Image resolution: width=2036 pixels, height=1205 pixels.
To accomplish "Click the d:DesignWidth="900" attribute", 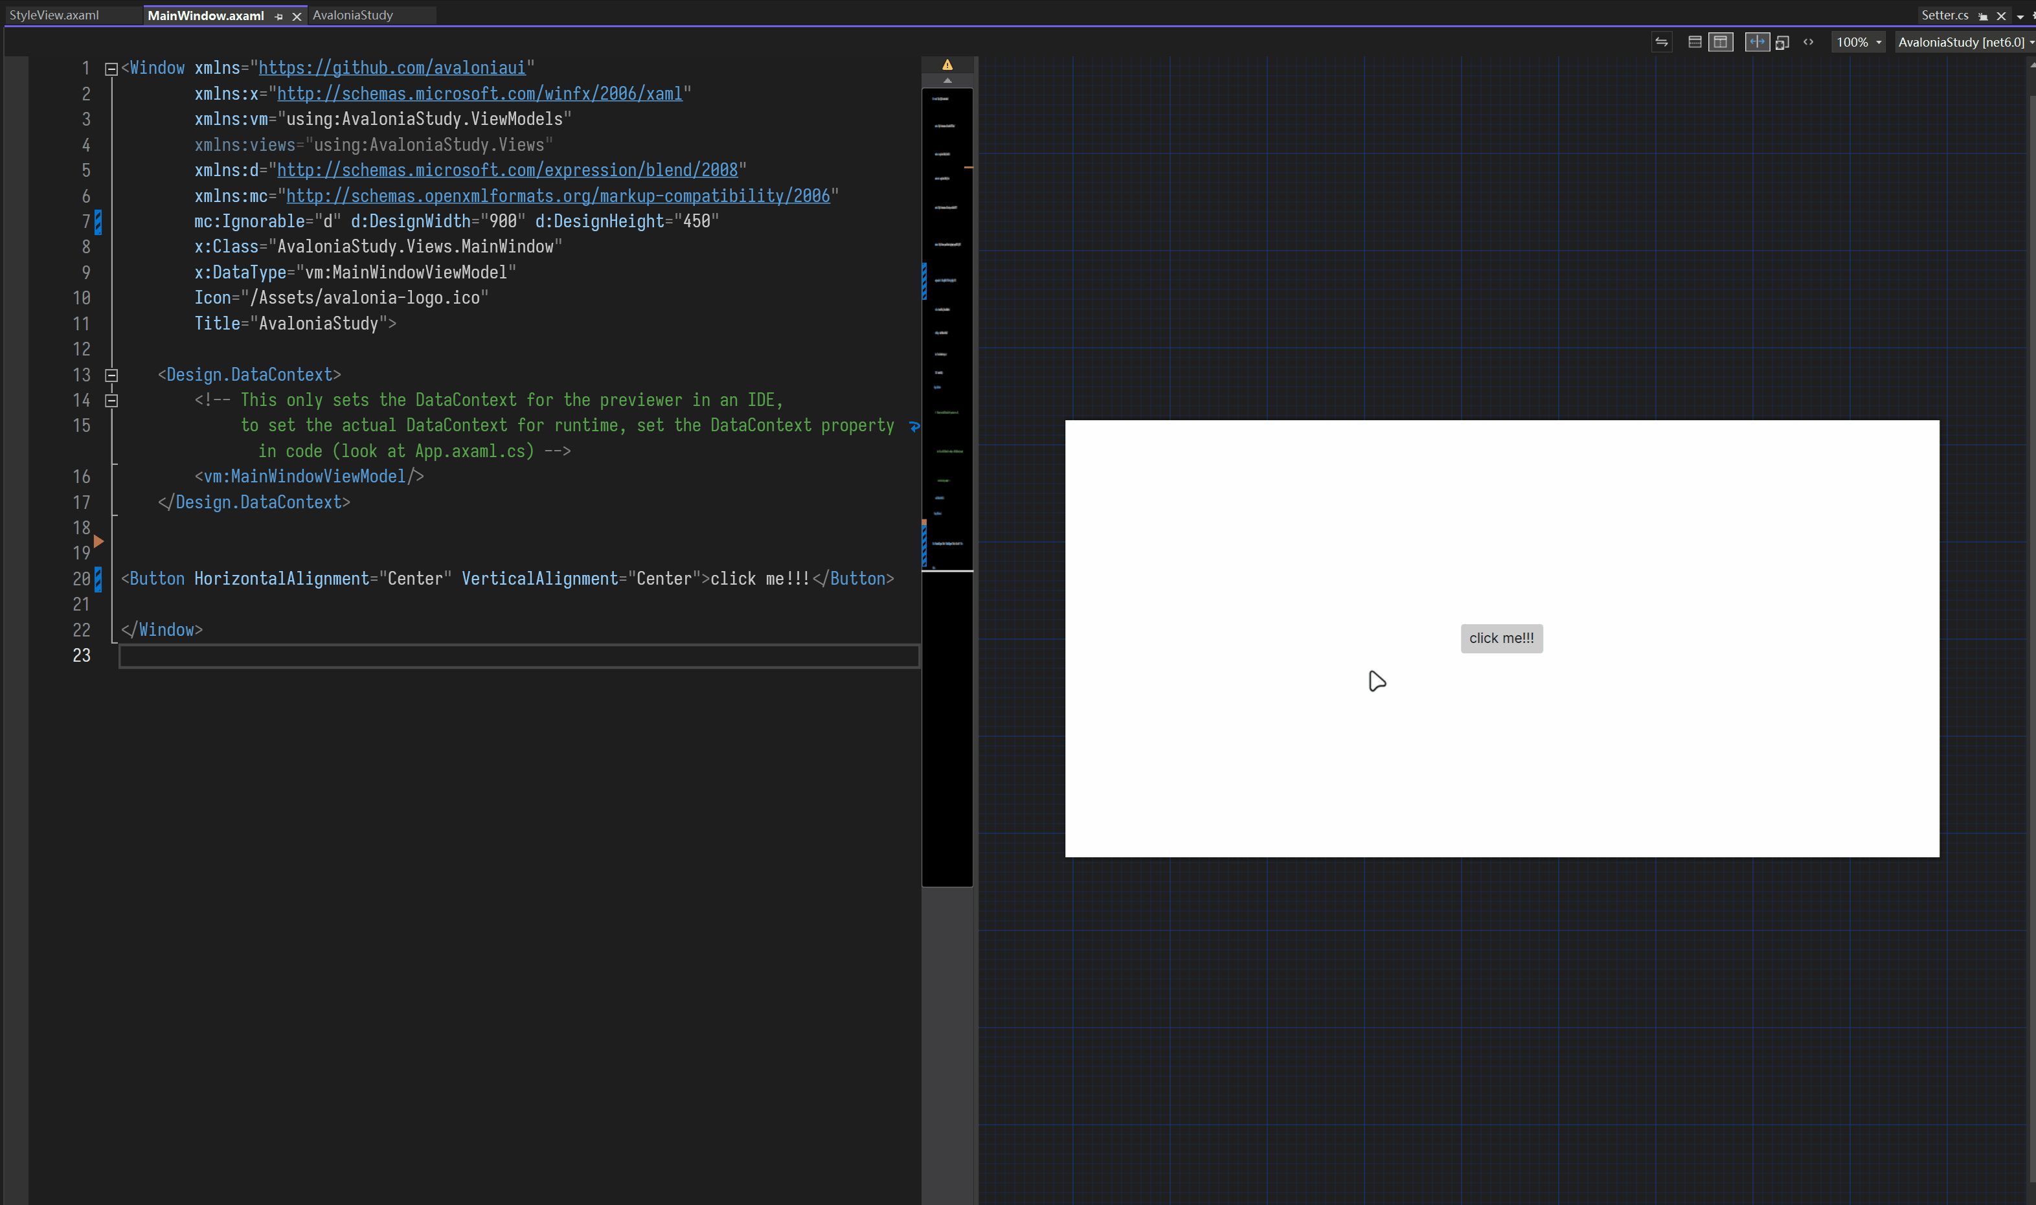I will [x=438, y=221].
